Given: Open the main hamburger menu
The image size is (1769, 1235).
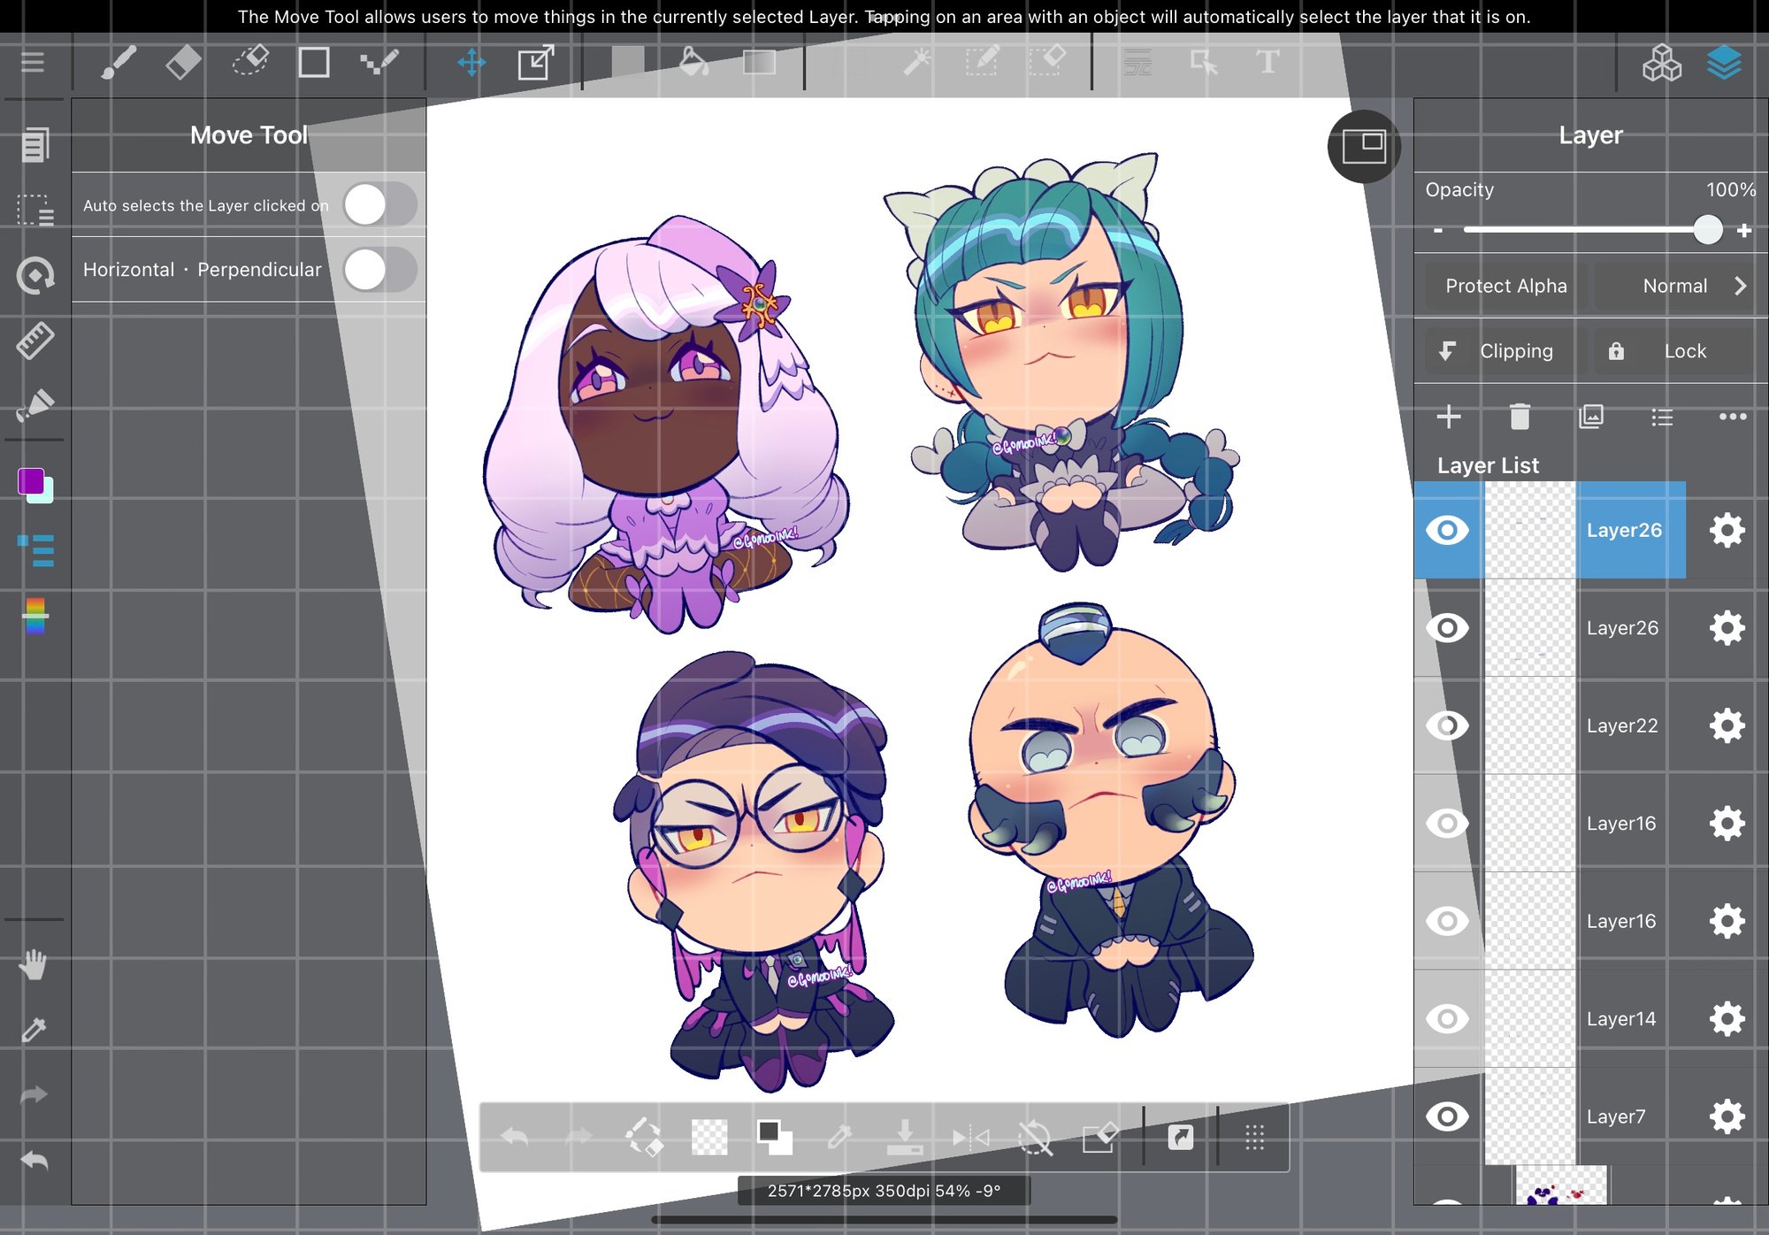Looking at the screenshot, I should click(33, 62).
